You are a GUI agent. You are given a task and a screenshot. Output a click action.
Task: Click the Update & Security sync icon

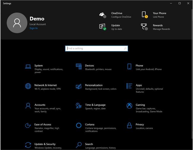[28, 145]
